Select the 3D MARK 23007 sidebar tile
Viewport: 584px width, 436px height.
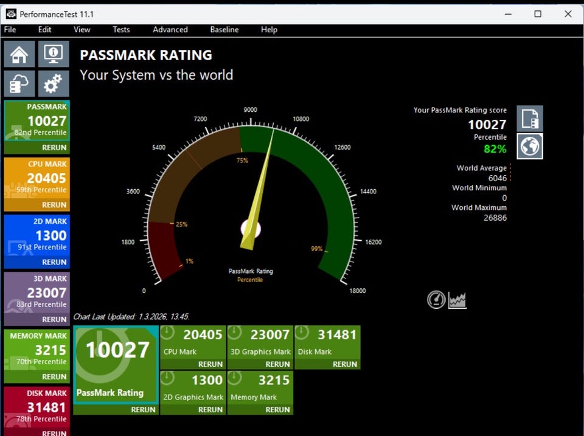37,292
